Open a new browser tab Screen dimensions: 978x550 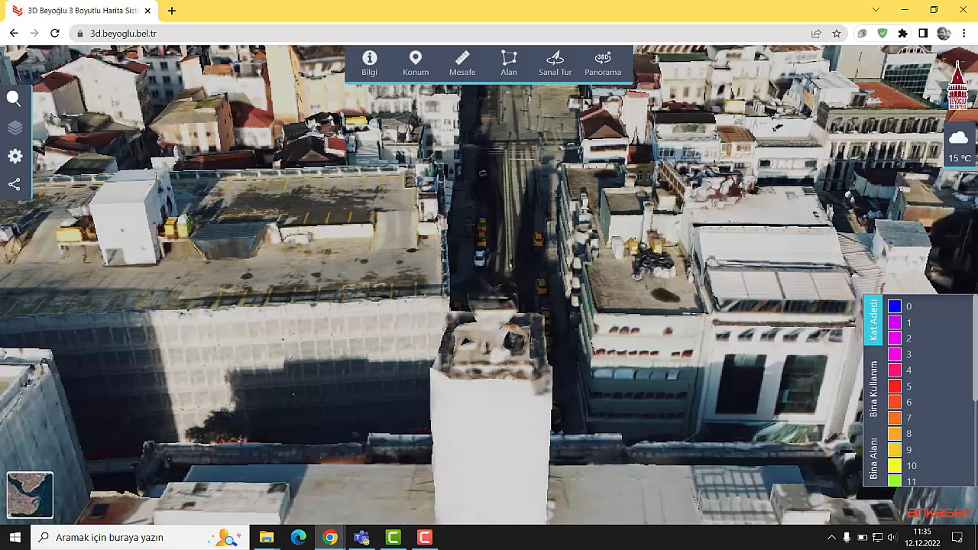[x=172, y=11]
